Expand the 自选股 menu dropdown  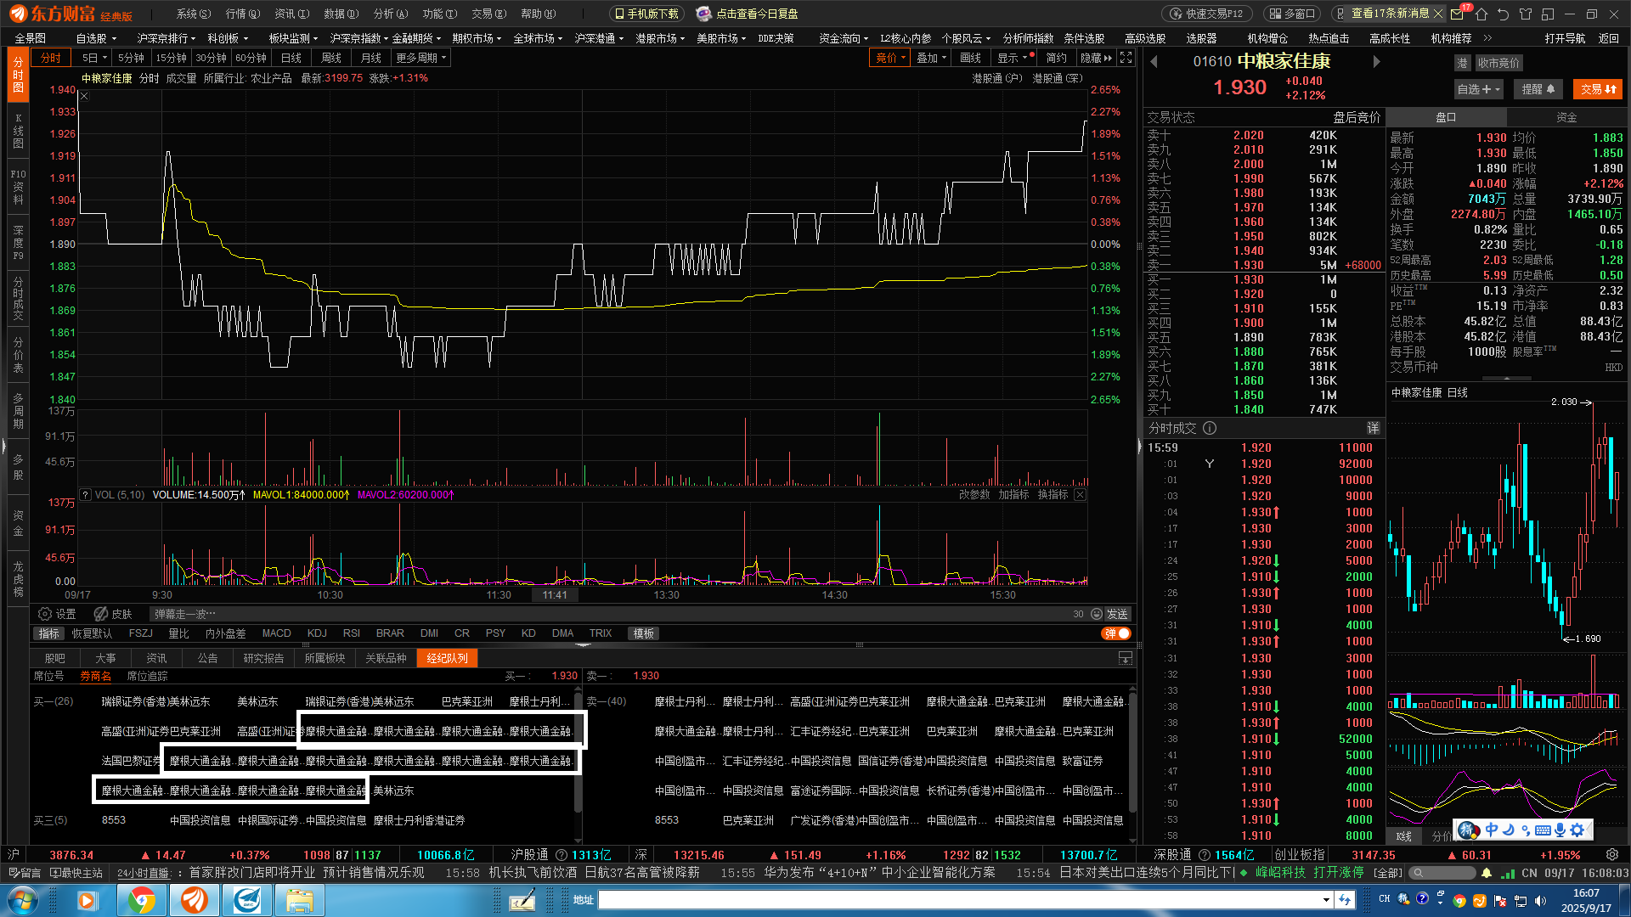tap(96, 38)
